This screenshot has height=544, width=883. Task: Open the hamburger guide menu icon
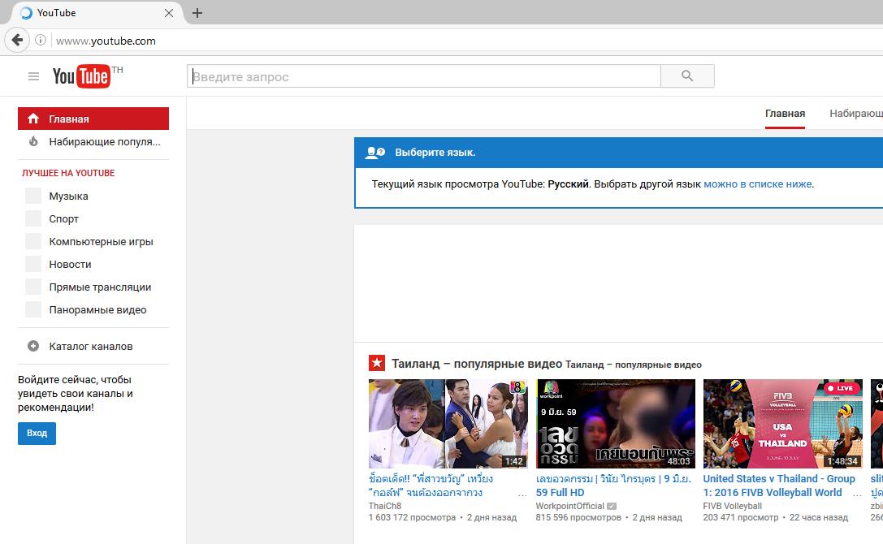[x=33, y=76]
